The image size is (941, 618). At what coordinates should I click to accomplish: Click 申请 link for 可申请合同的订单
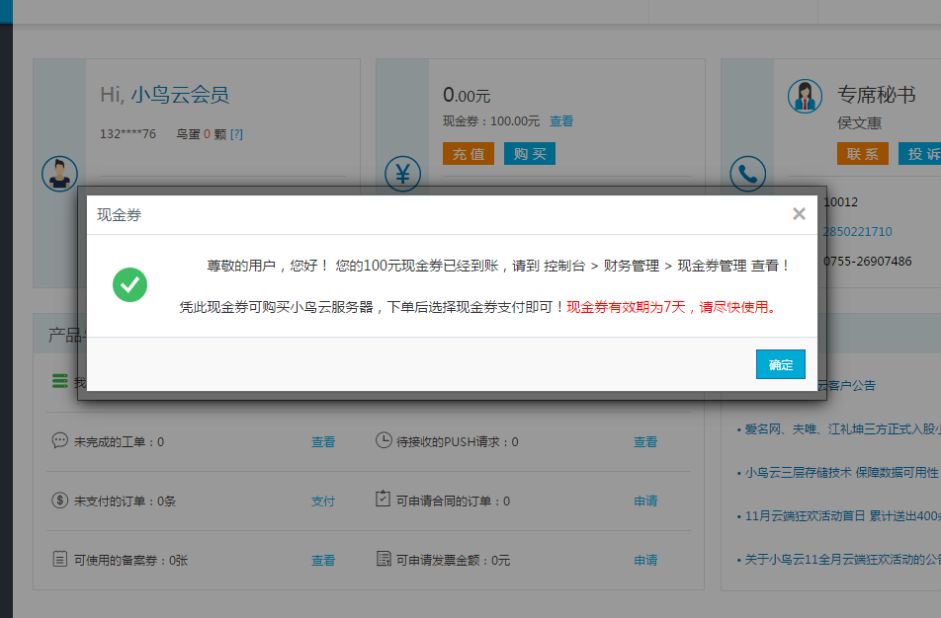(x=645, y=502)
